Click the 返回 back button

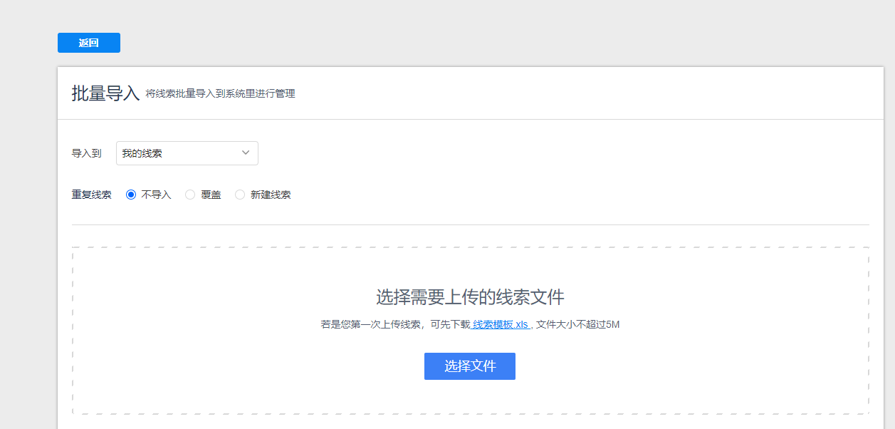[x=89, y=43]
